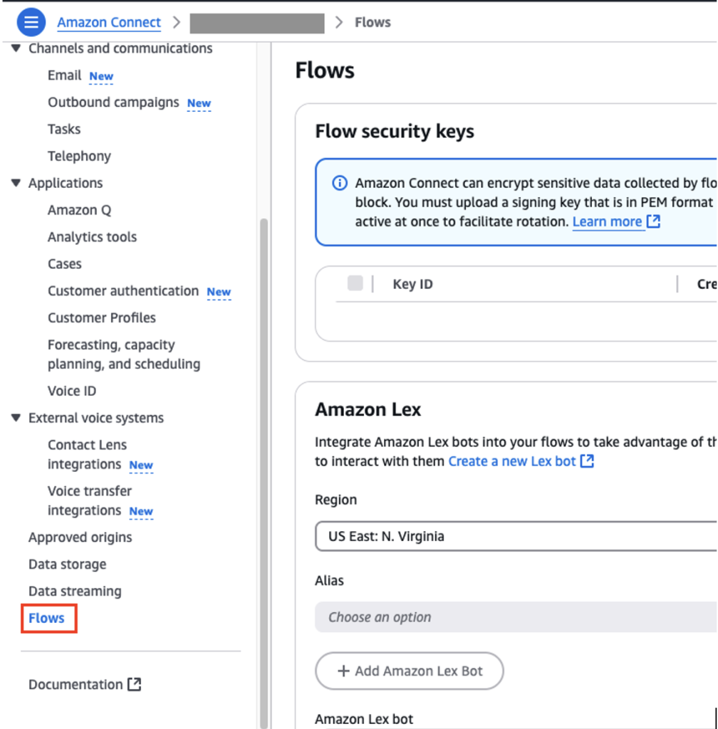
Task: Open Contact Lens integrations
Action: click(x=87, y=454)
